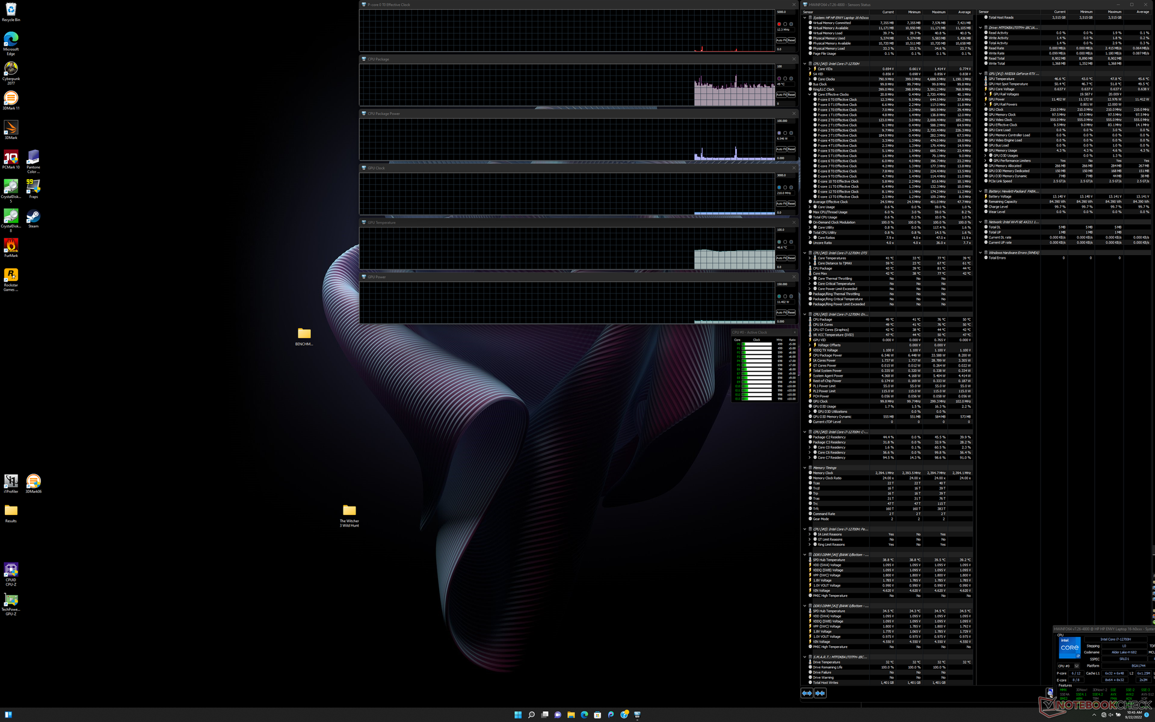Click Reset in CPU Package Power graph

click(x=792, y=149)
